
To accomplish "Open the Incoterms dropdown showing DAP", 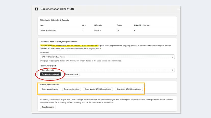I will point(107,57).
